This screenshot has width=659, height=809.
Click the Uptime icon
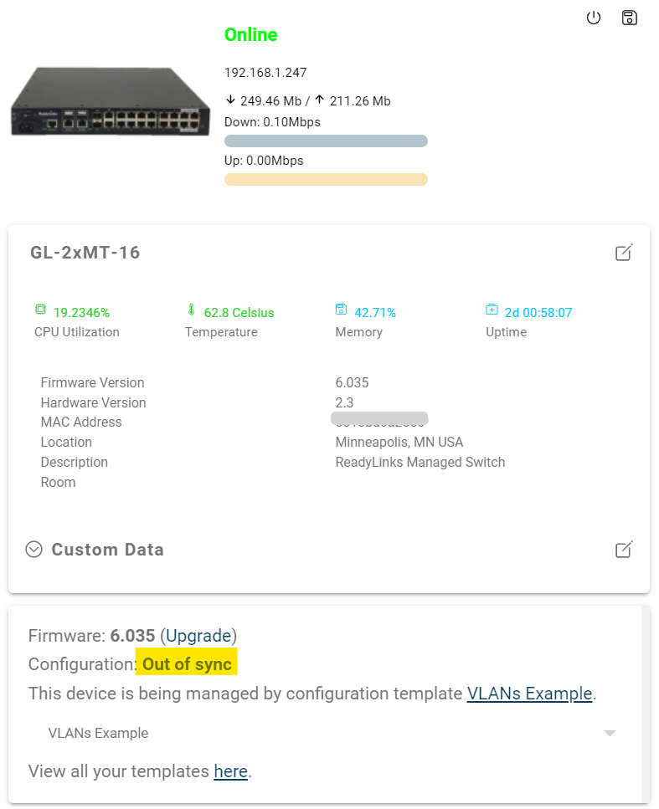pyautogui.click(x=492, y=310)
